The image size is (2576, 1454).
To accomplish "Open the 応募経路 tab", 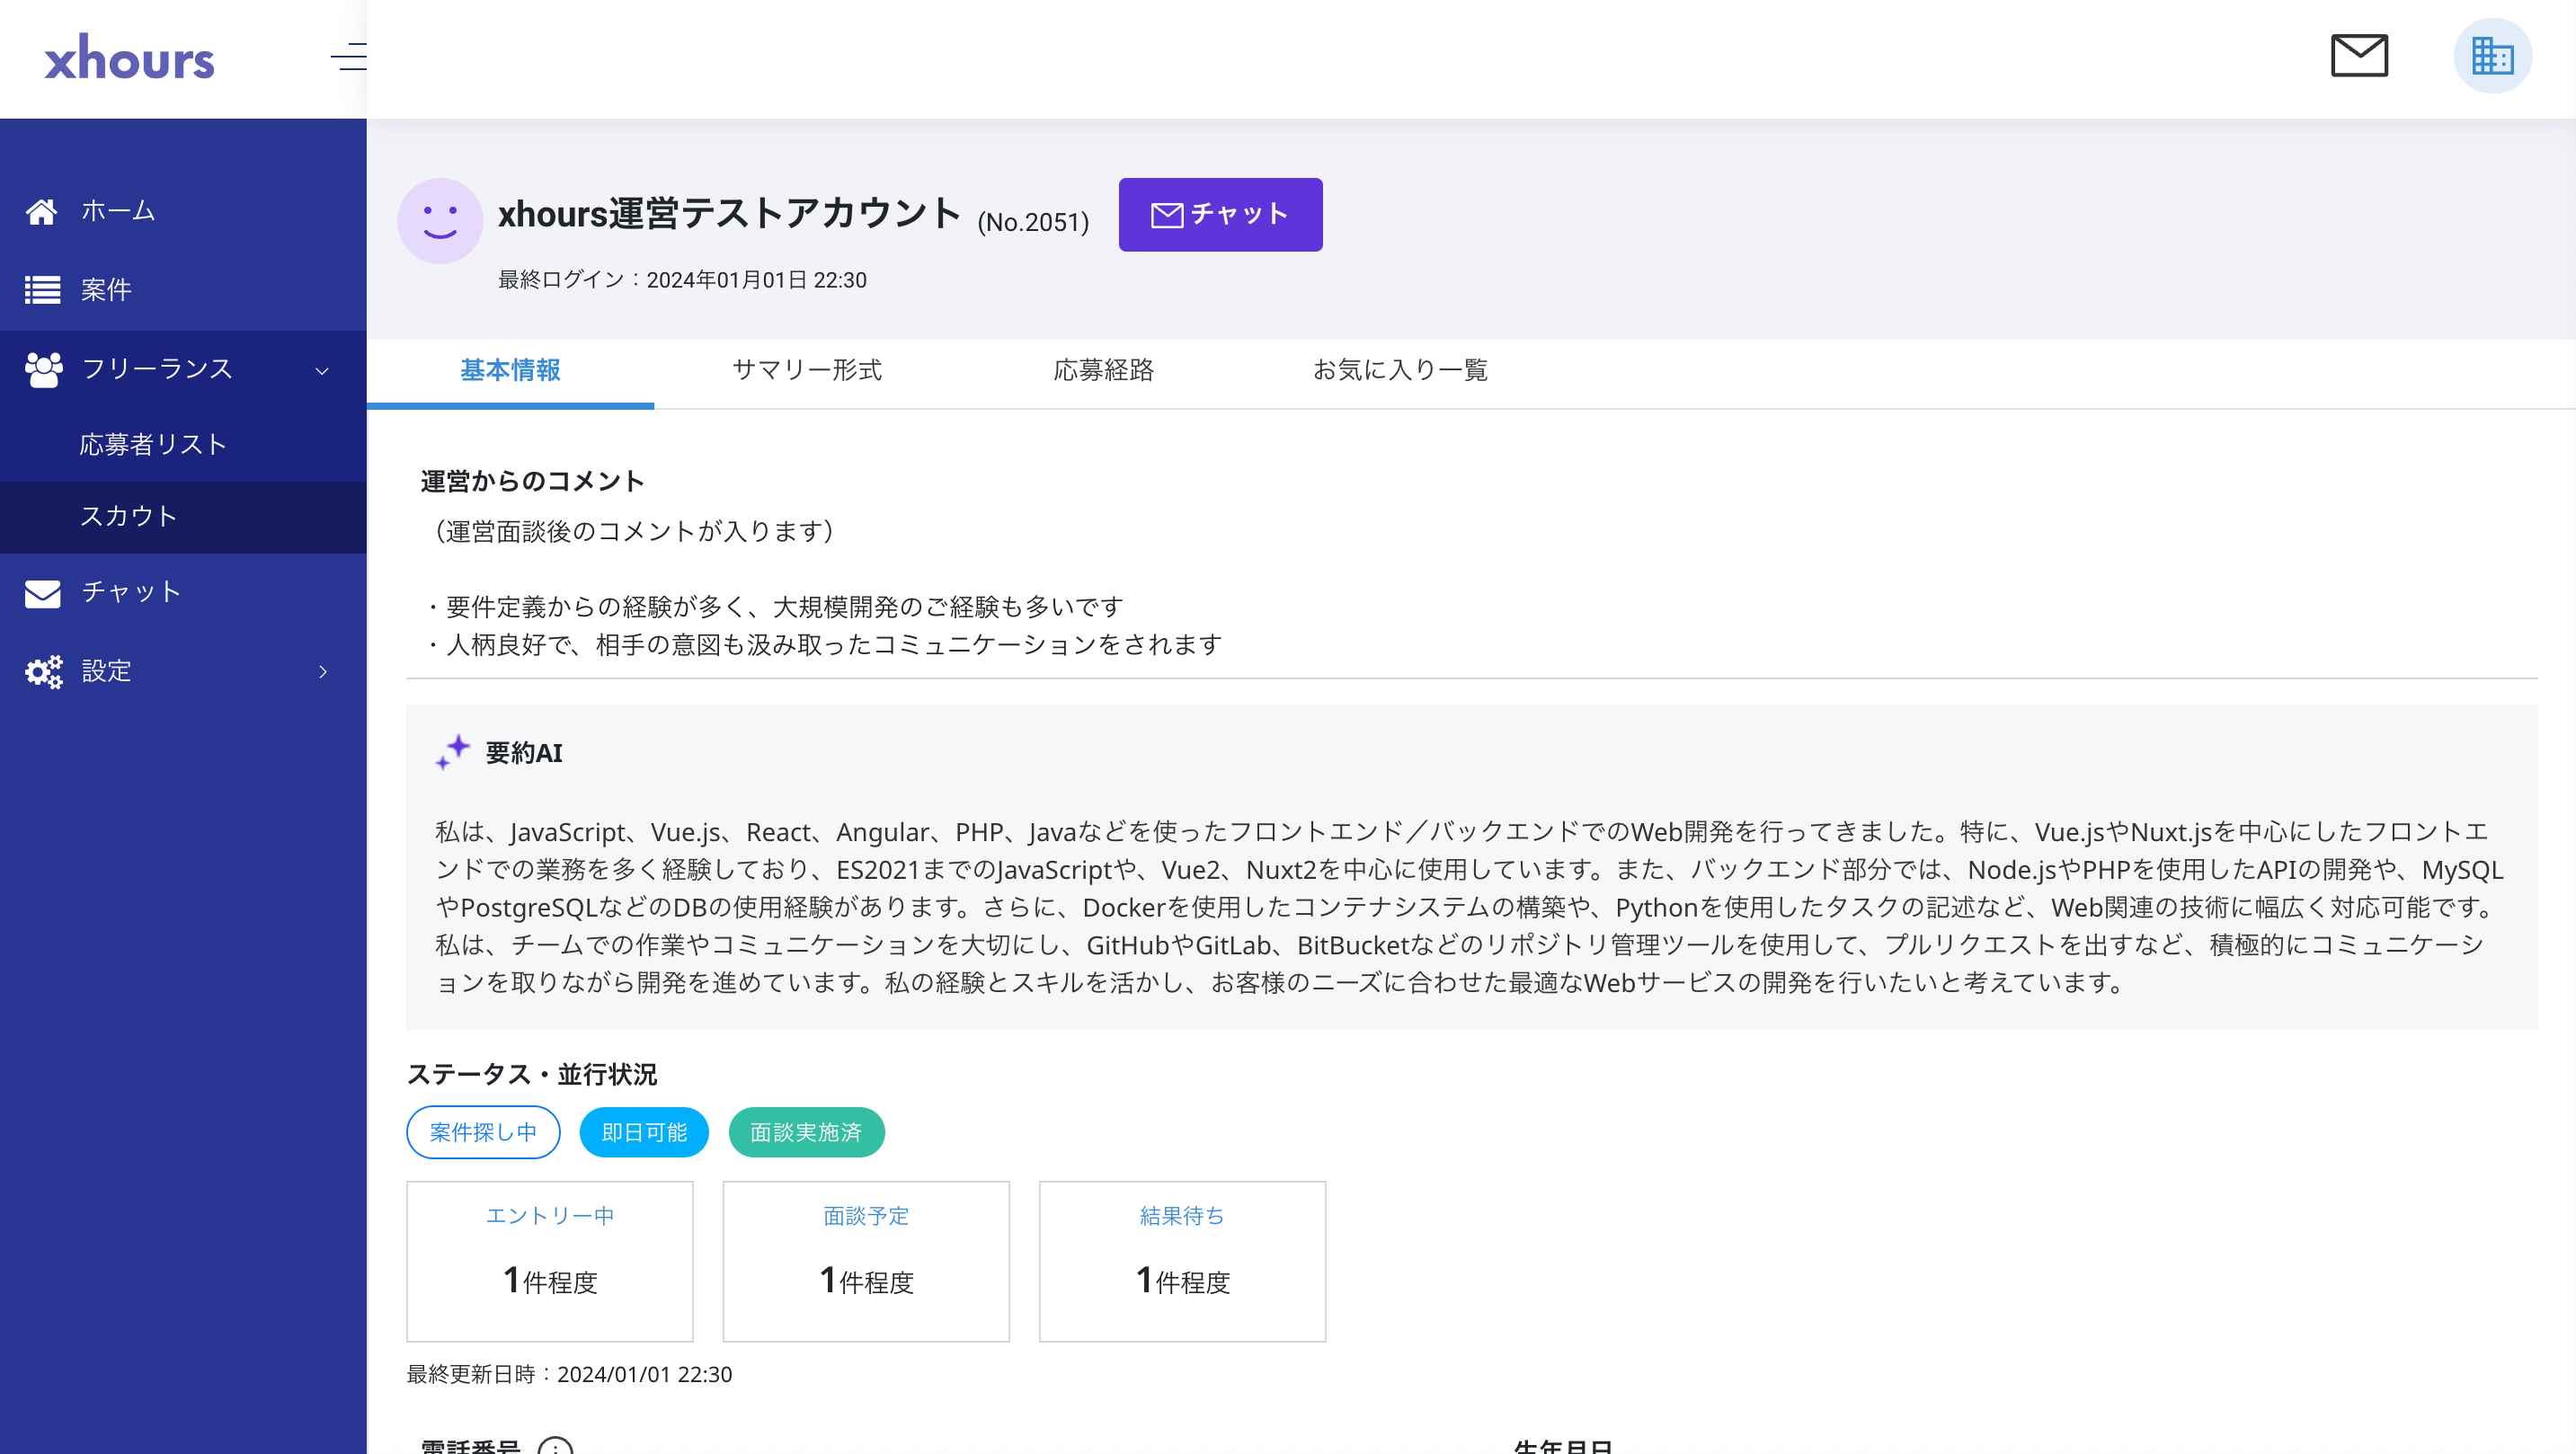I will coord(1103,370).
